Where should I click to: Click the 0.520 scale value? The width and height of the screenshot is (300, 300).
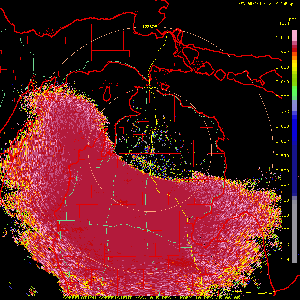pyautogui.click(x=282, y=171)
